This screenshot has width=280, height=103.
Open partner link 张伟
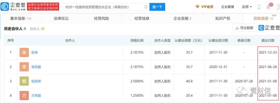click(34, 52)
